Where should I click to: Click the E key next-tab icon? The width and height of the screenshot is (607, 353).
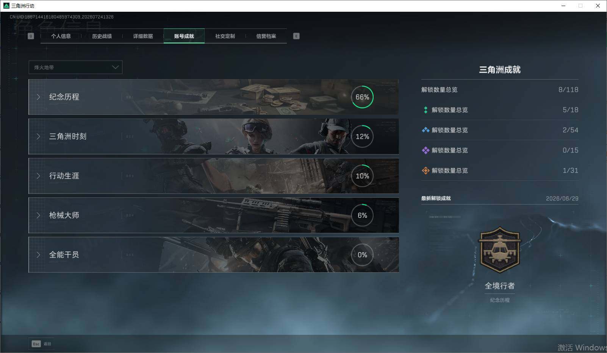[296, 36]
